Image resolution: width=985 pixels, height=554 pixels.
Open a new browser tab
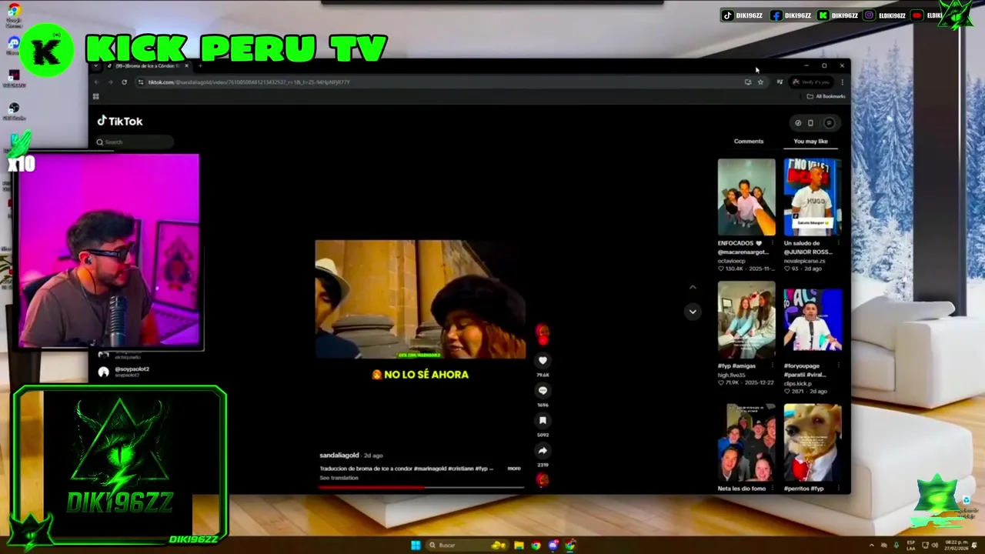(200, 65)
